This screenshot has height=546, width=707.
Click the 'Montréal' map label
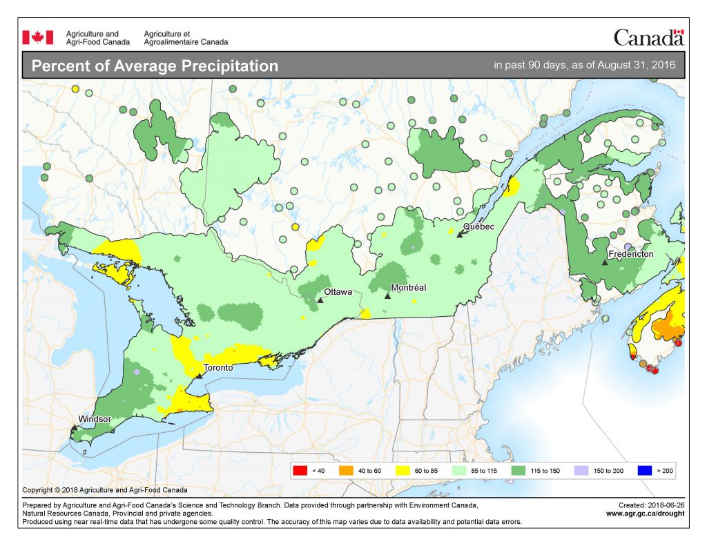[409, 287]
